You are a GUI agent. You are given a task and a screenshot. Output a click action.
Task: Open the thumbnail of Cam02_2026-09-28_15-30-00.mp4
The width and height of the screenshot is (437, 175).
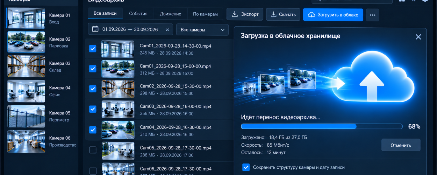[118, 89]
